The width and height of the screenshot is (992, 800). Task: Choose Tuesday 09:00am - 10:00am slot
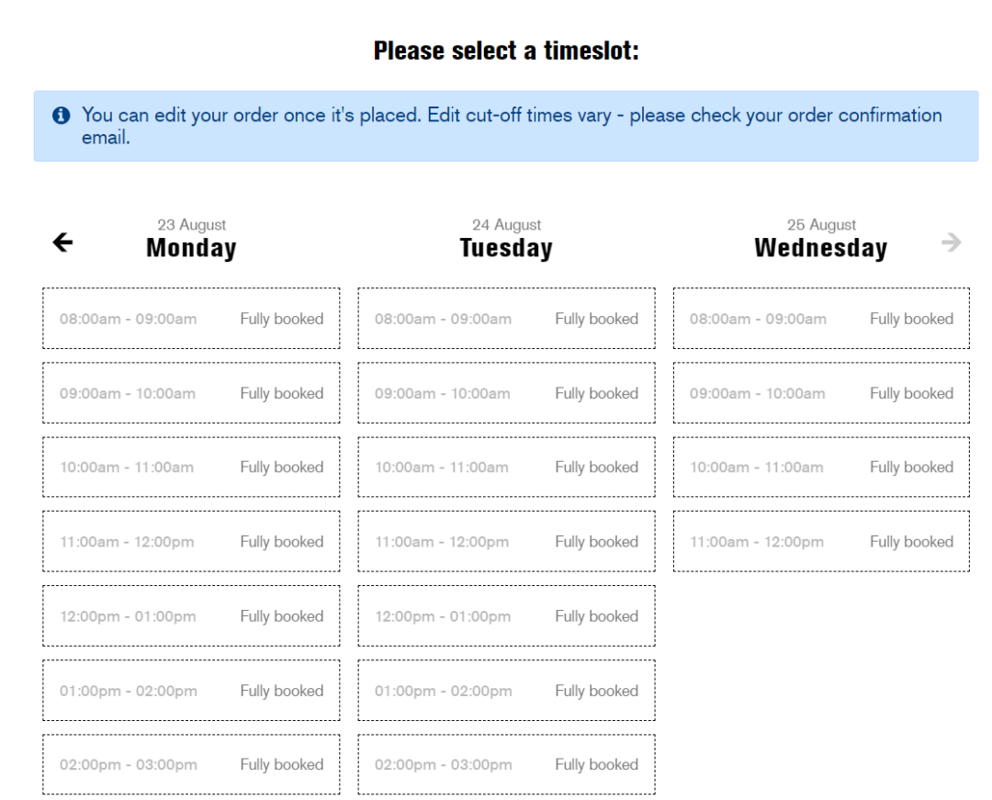[506, 393]
